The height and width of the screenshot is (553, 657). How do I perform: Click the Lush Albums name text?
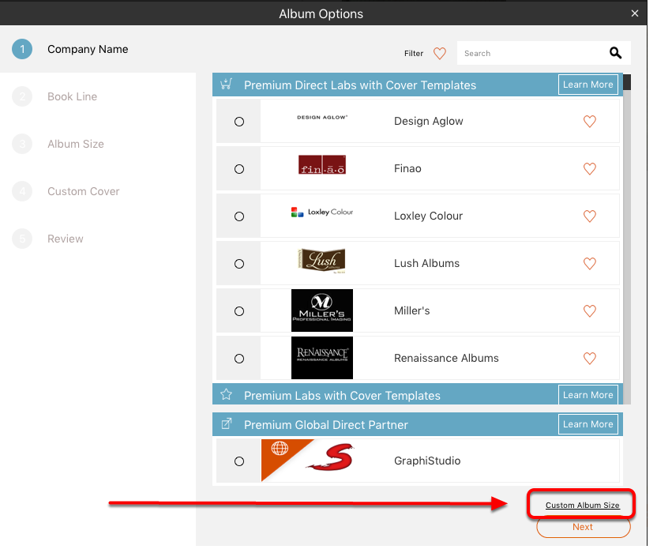click(426, 263)
